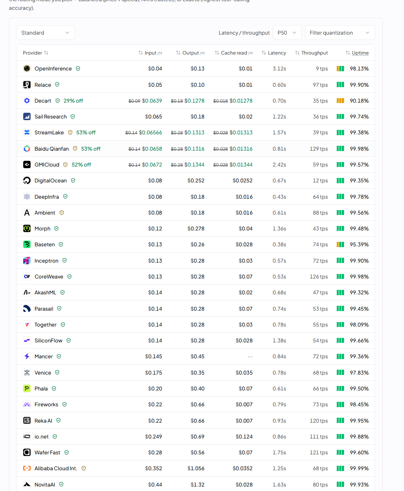Sort providers by Throughput column

311,53
